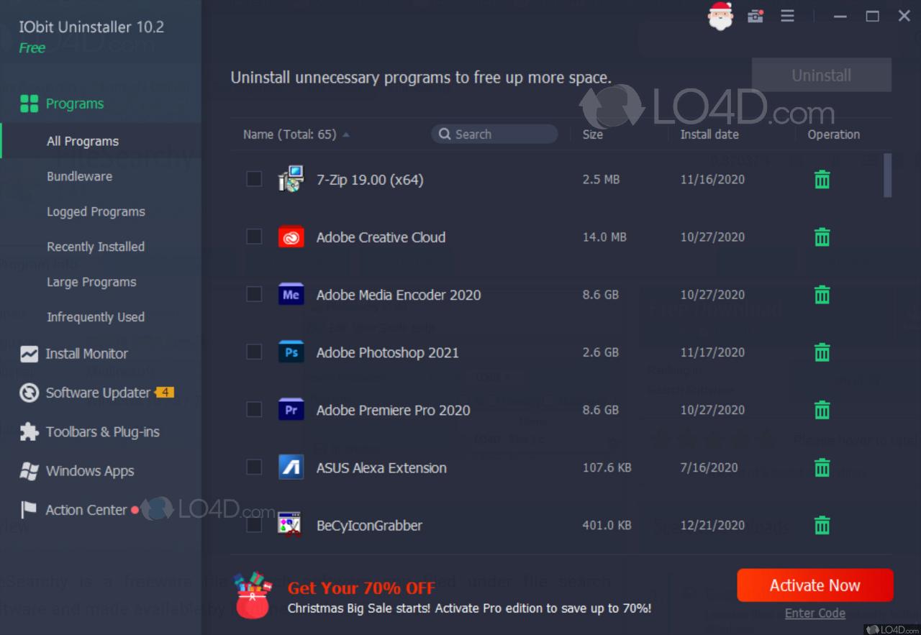Click trash icon for Adobe Photoshop 2021

click(822, 352)
